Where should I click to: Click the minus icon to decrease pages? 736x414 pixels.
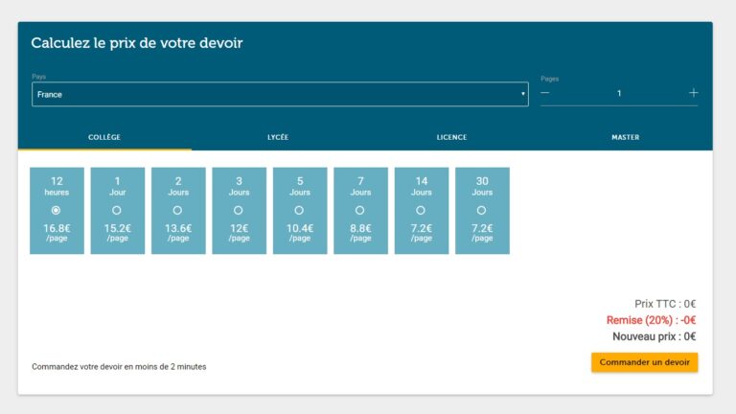click(545, 93)
